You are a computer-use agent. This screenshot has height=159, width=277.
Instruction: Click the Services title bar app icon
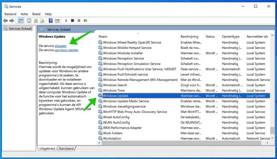click(6, 6)
